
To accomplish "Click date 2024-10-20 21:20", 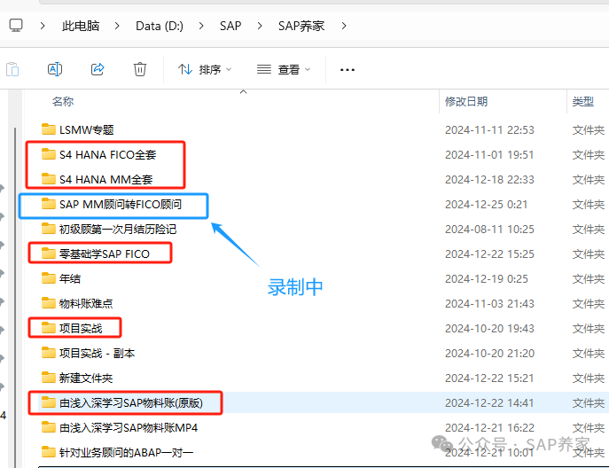I will click(x=489, y=354).
